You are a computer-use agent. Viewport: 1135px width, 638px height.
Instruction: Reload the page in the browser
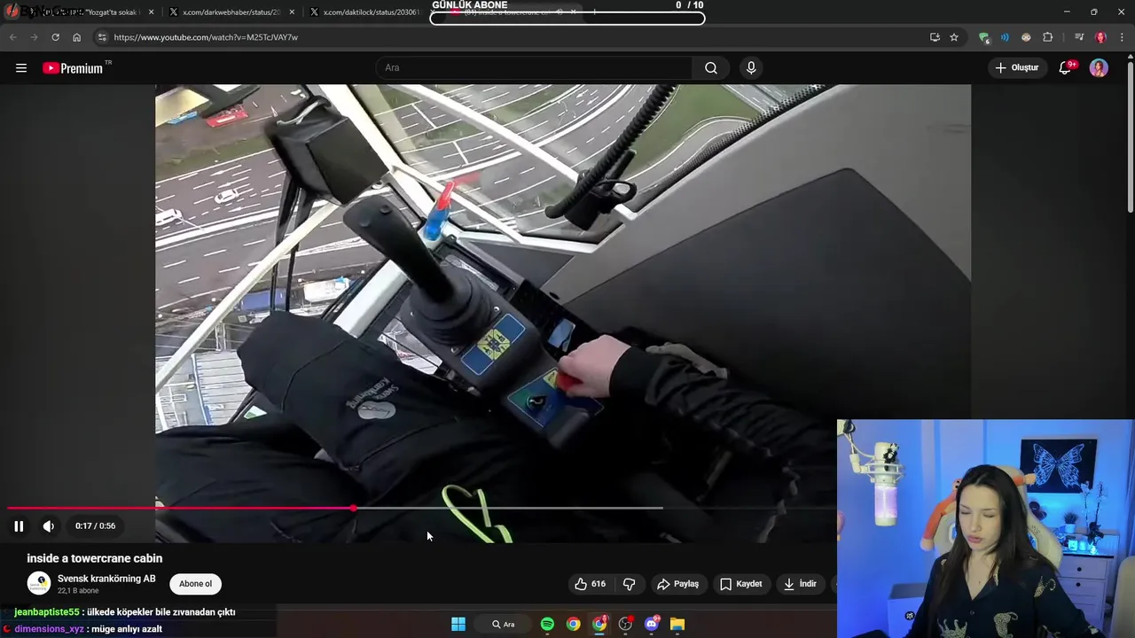(x=55, y=37)
